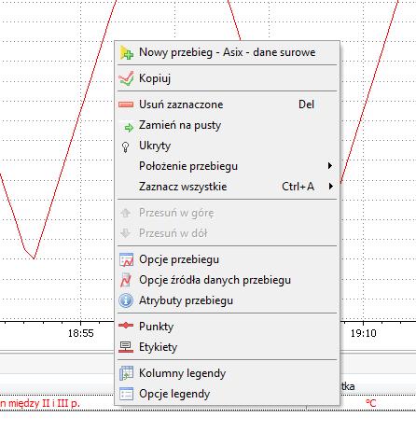
Task: Toggle Etykiety menu entry
Action: click(x=227, y=347)
